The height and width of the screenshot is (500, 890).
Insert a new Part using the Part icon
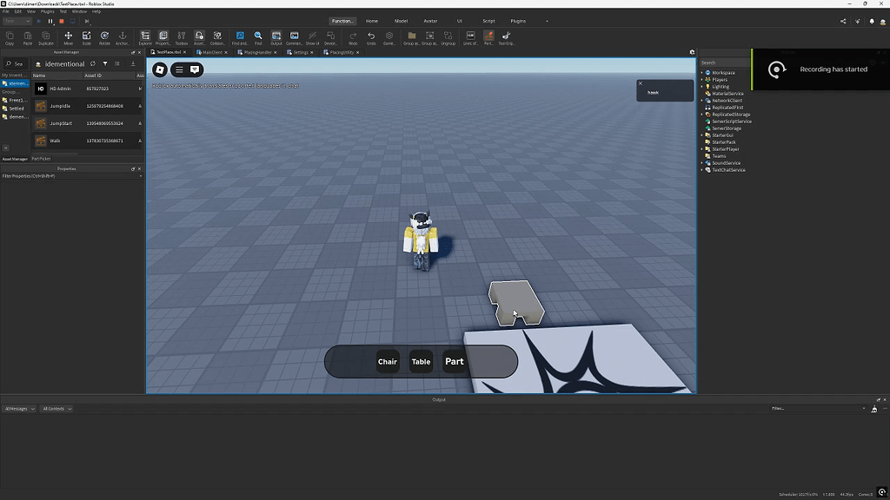click(488, 36)
